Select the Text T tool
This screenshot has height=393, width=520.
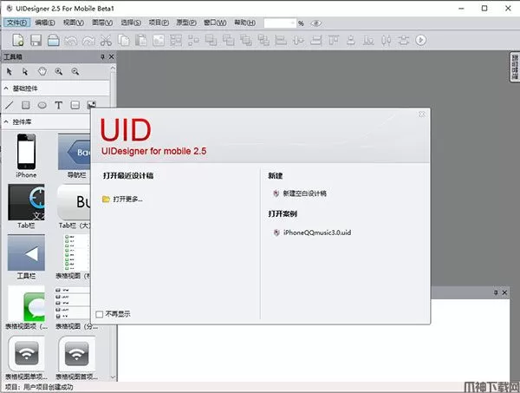click(59, 105)
